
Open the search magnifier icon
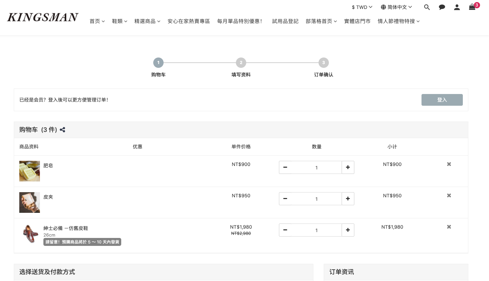[x=427, y=7]
